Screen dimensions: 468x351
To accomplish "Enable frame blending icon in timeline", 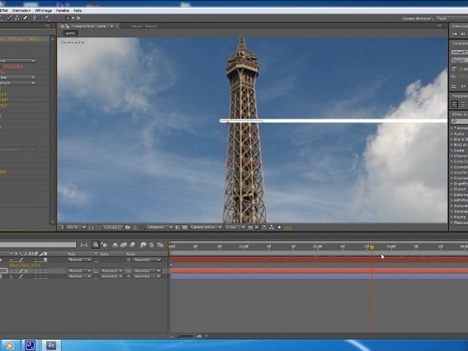I will [124, 245].
